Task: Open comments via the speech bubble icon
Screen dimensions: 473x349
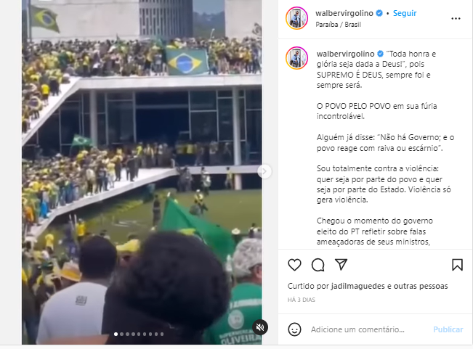Action: tap(318, 265)
